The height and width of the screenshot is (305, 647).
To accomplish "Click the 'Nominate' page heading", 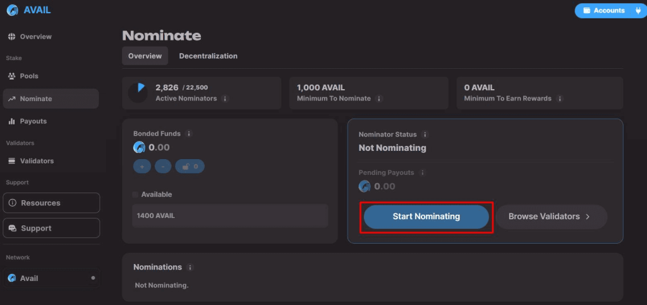I will (162, 36).
